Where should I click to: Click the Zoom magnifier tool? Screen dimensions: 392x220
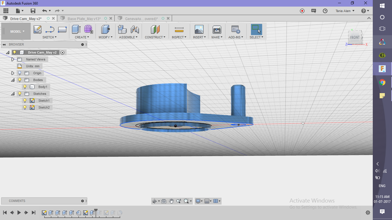tap(179, 201)
